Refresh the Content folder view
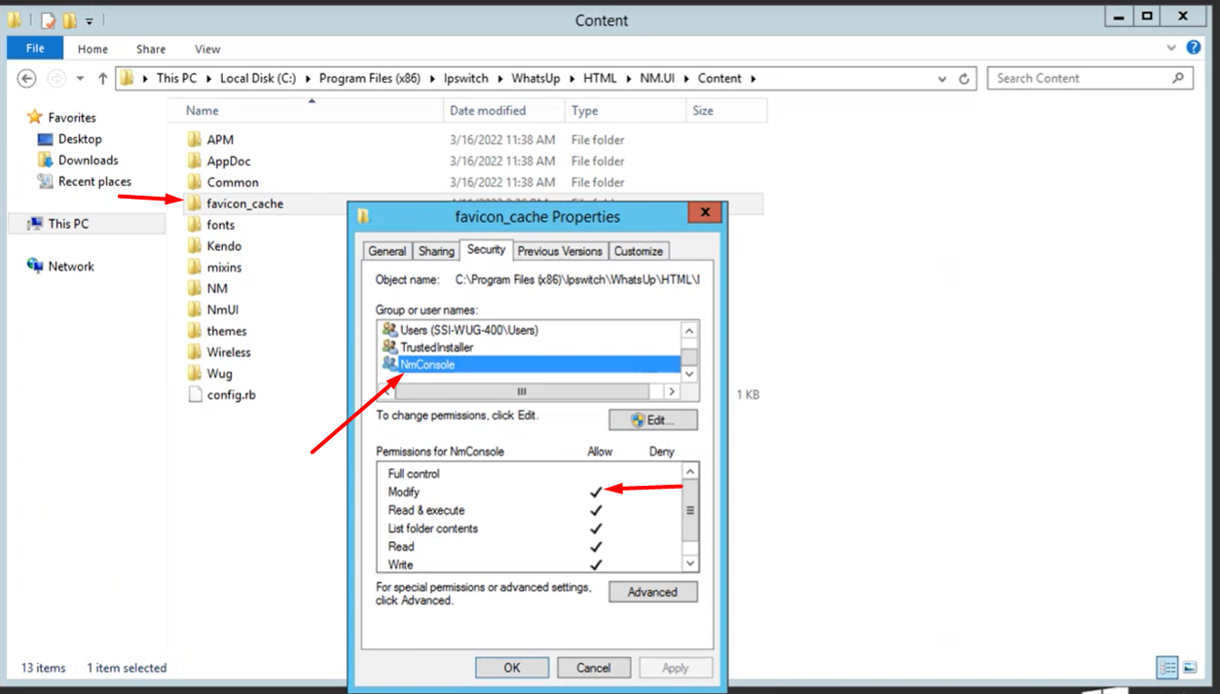The height and width of the screenshot is (694, 1220). click(x=964, y=79)
